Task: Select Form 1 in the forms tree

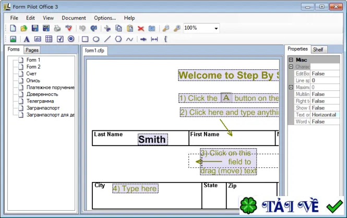Action: [33, 60]
